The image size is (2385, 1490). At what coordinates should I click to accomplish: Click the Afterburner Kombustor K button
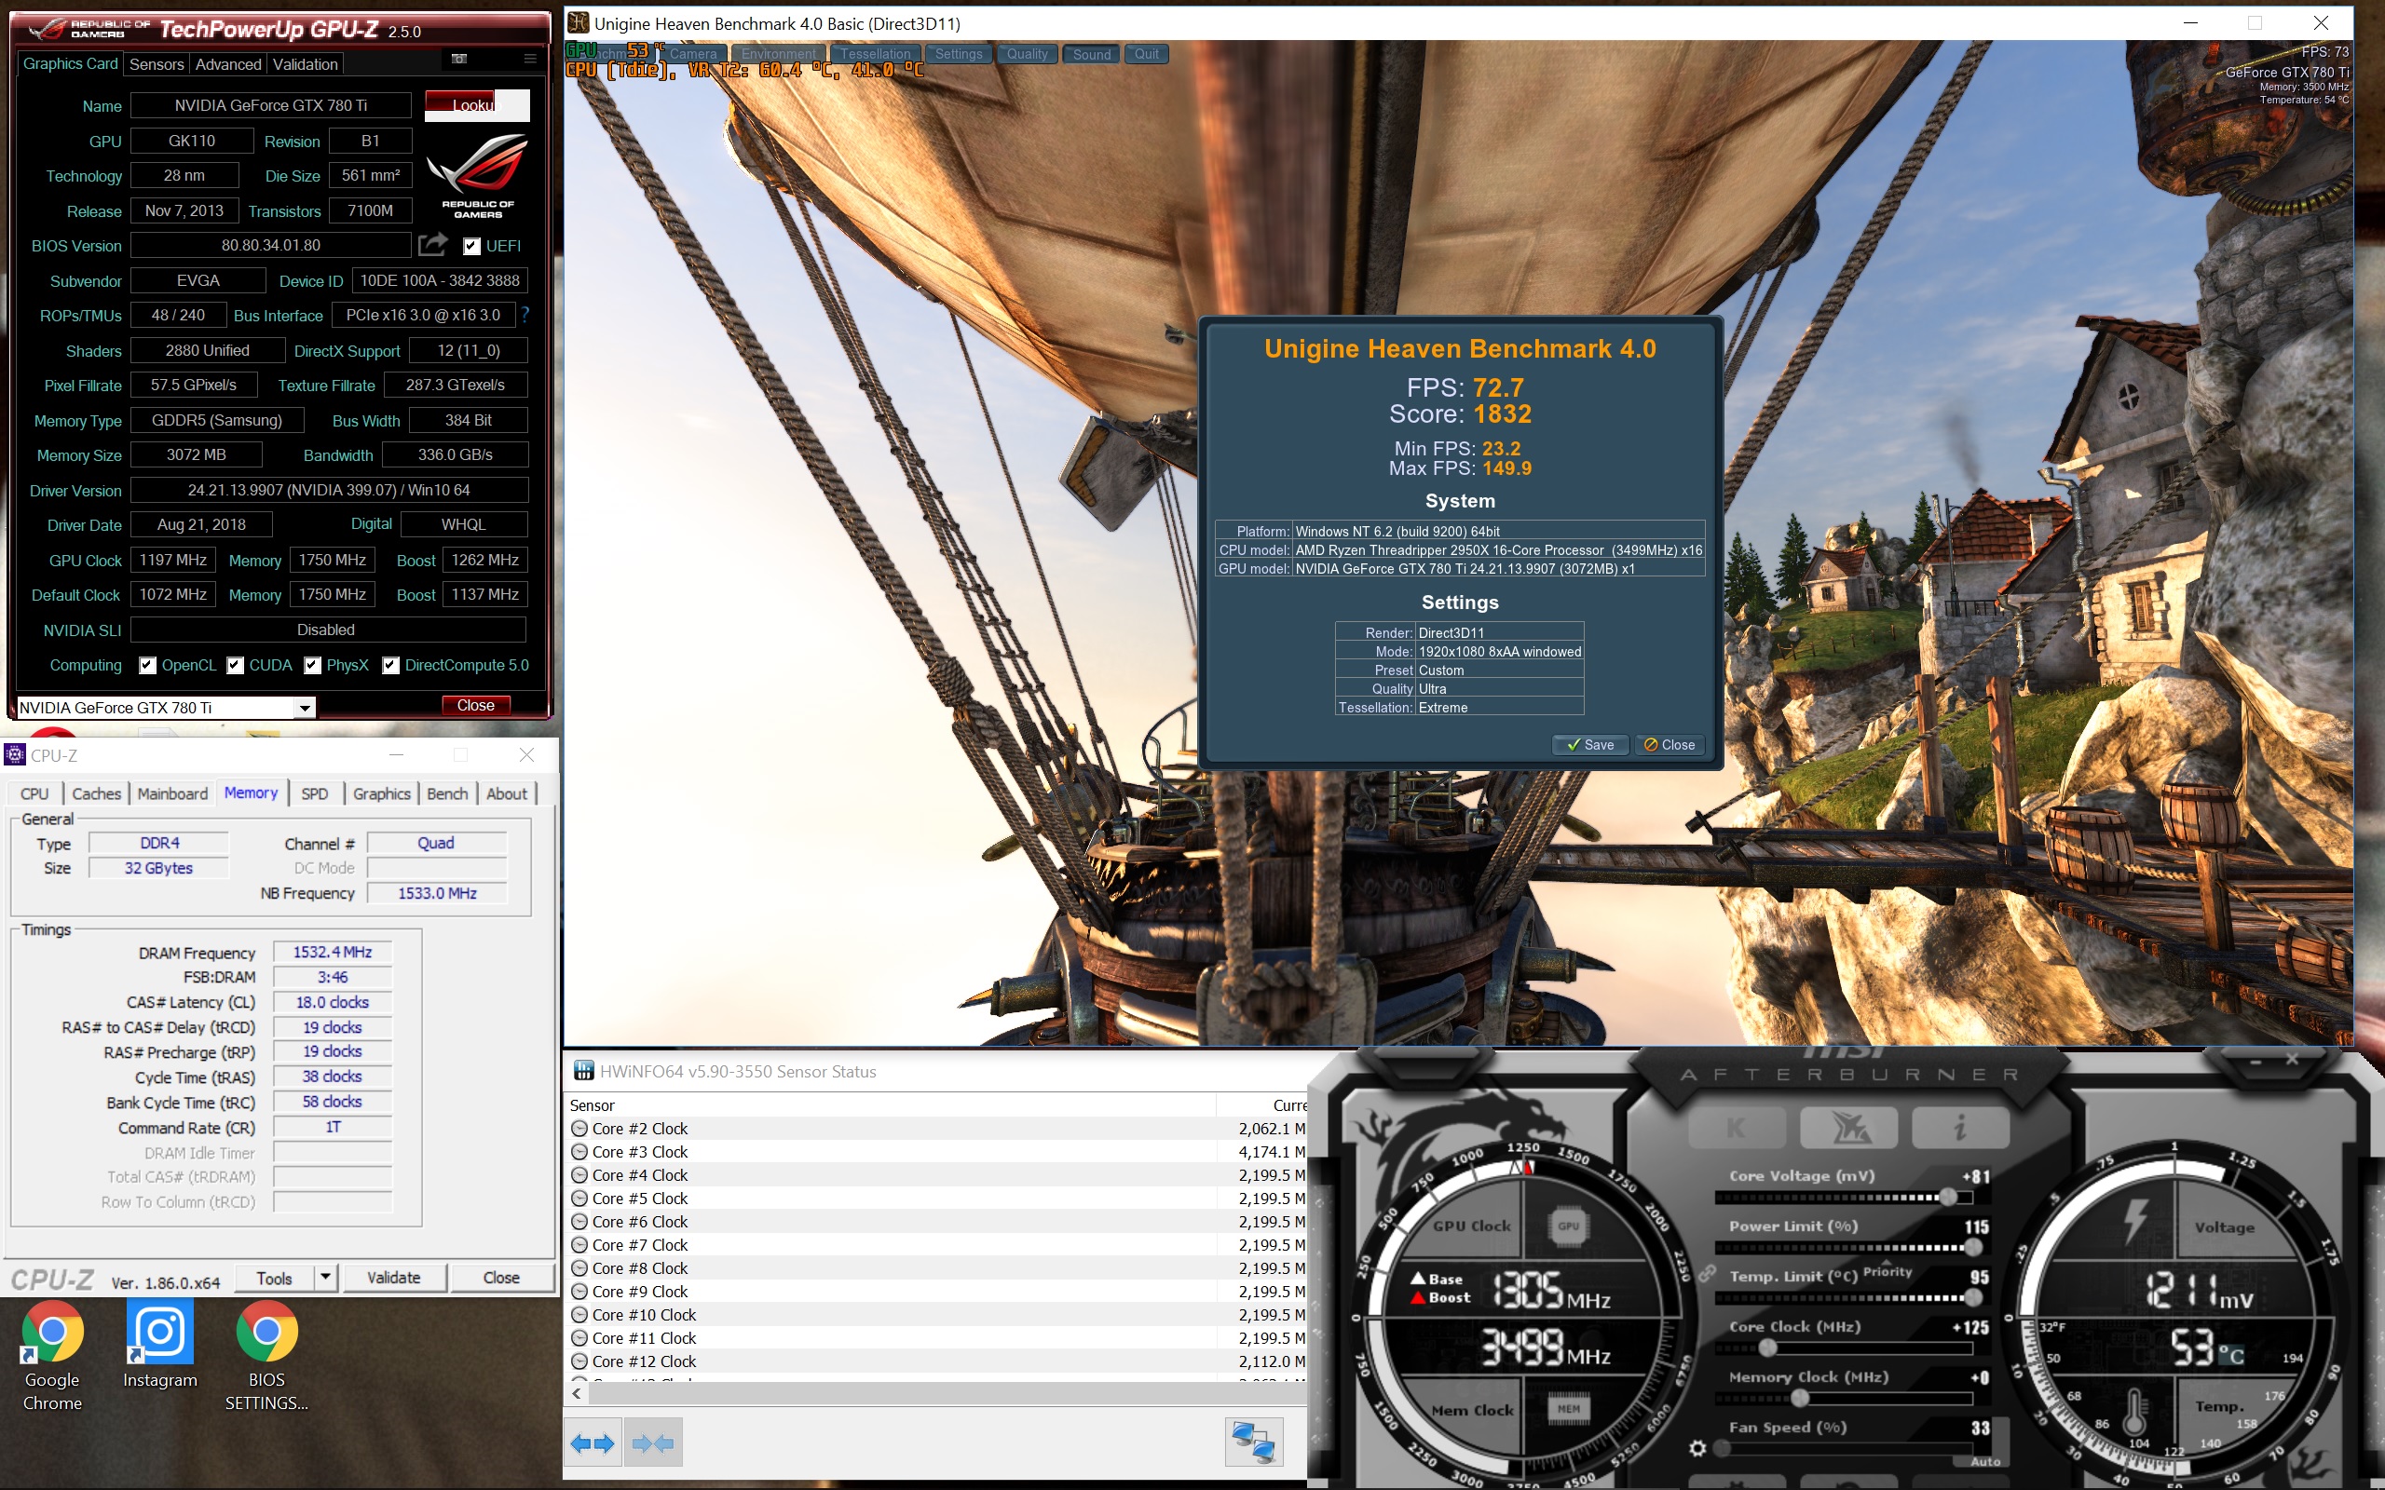[1737, 1128]
